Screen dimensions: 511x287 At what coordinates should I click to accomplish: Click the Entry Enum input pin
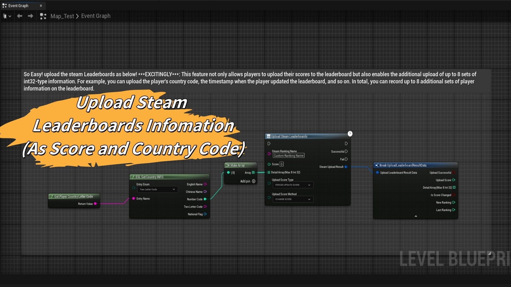(134, 187)
